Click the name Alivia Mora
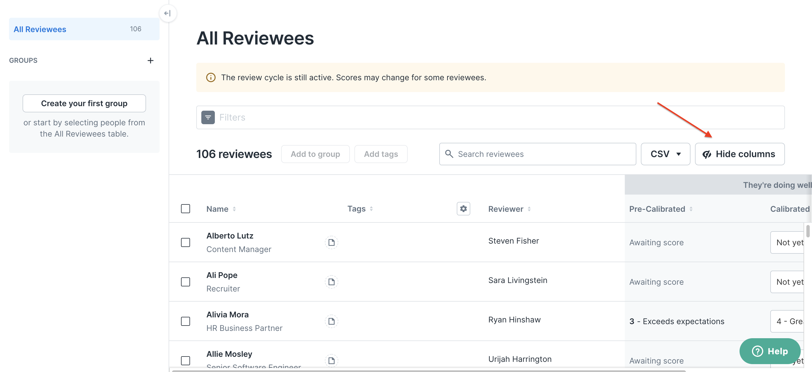This screenshot has width=812, height=372. coord(228,314)
